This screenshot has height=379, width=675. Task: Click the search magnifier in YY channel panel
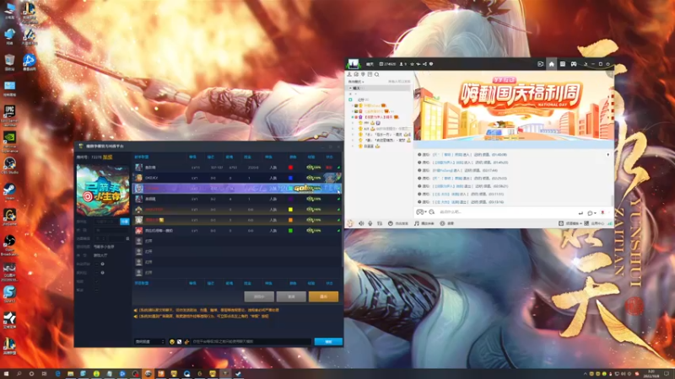376,74
